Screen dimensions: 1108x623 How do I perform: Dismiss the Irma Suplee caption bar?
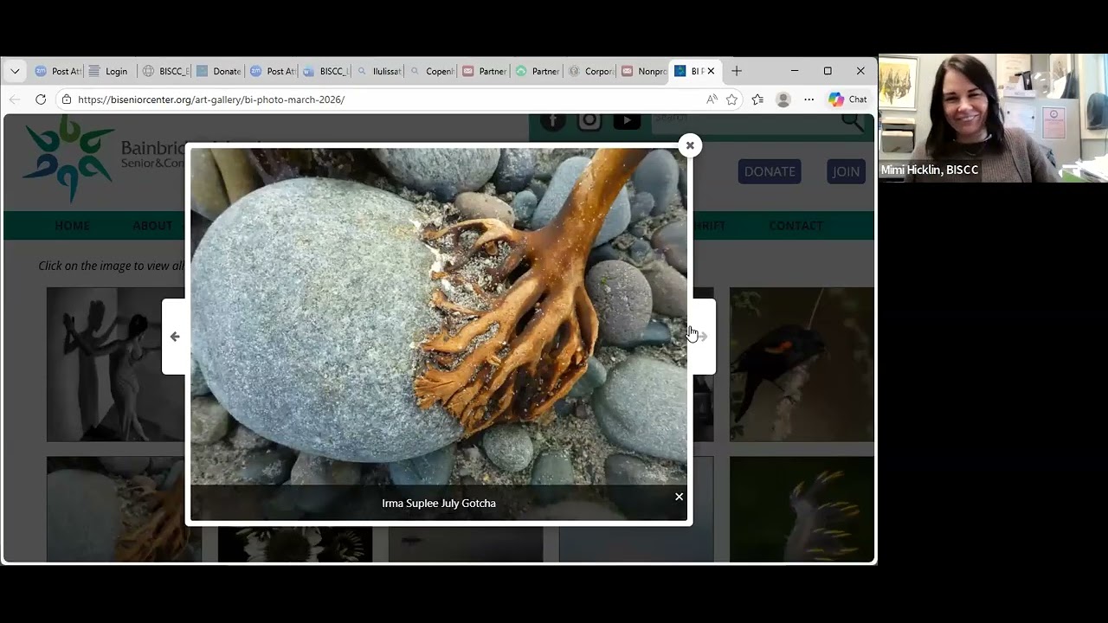[x=679, y=497]
